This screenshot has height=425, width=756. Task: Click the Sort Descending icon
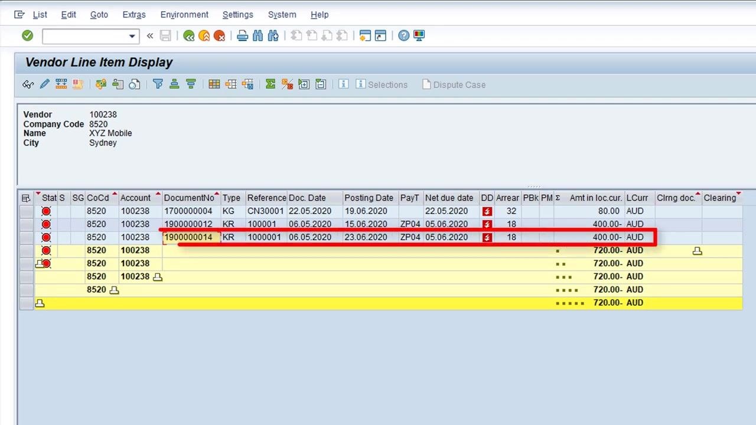(191, 84)
